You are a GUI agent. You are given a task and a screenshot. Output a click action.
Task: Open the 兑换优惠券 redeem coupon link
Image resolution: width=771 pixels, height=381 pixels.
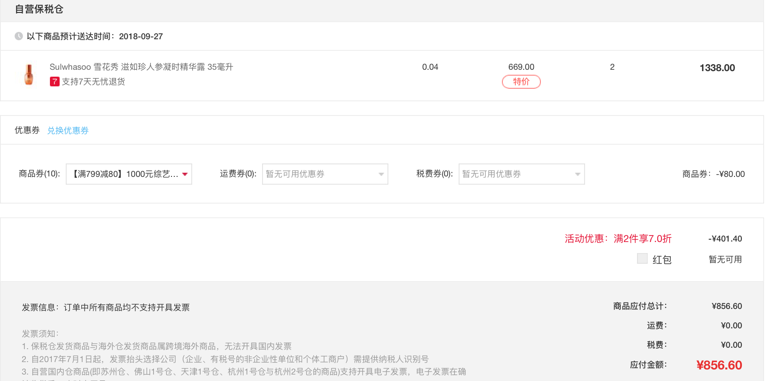pyautogui.click(x=68, y=131)
